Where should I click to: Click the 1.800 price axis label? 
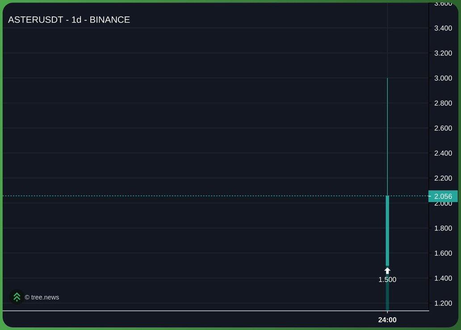(x=443, y=228)
